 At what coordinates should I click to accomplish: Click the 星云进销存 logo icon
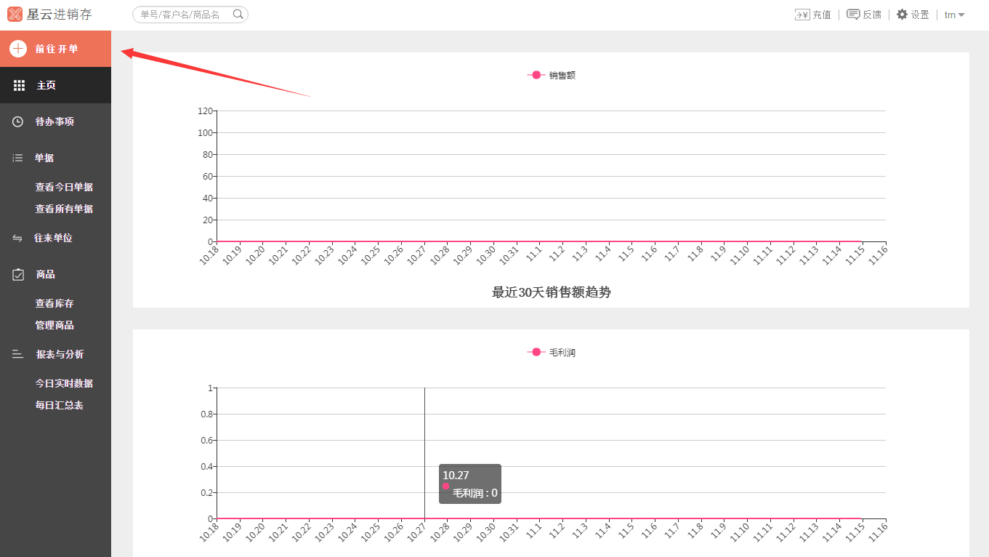click(15, 15)
